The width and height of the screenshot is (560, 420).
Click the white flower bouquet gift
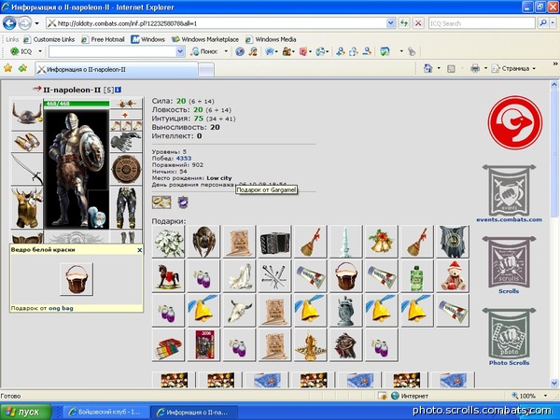point(169,242)
